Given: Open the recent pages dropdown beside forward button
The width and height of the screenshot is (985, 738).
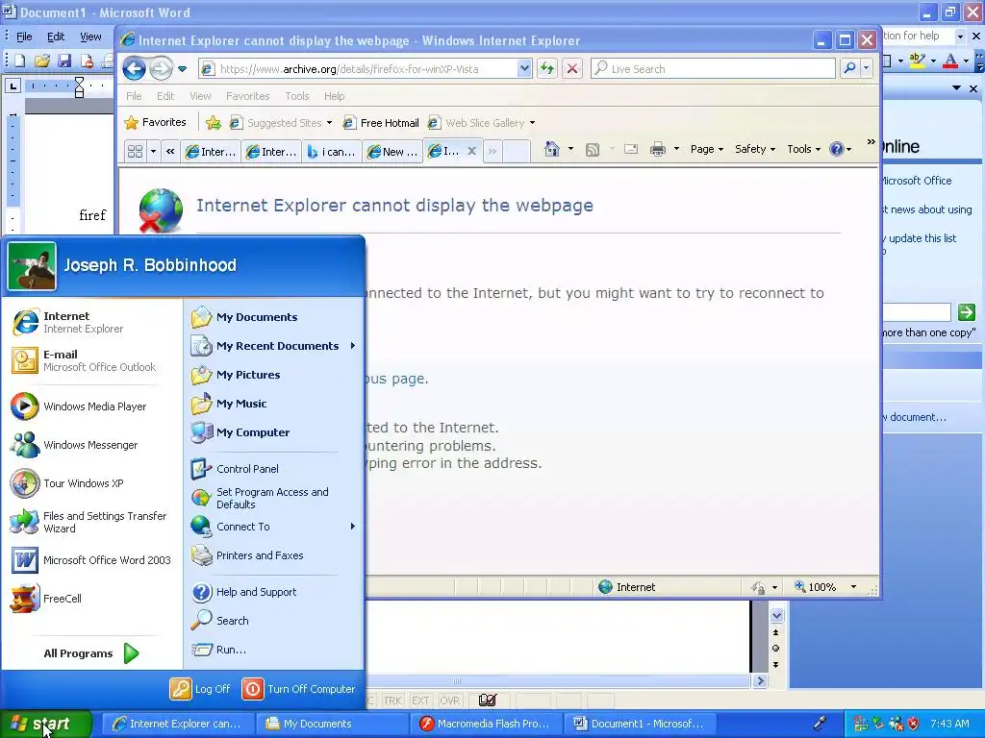Looking at the screenshot, I should point(182,69).
